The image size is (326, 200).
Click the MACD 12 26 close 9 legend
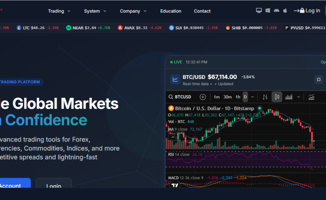(x=186, y=178)
